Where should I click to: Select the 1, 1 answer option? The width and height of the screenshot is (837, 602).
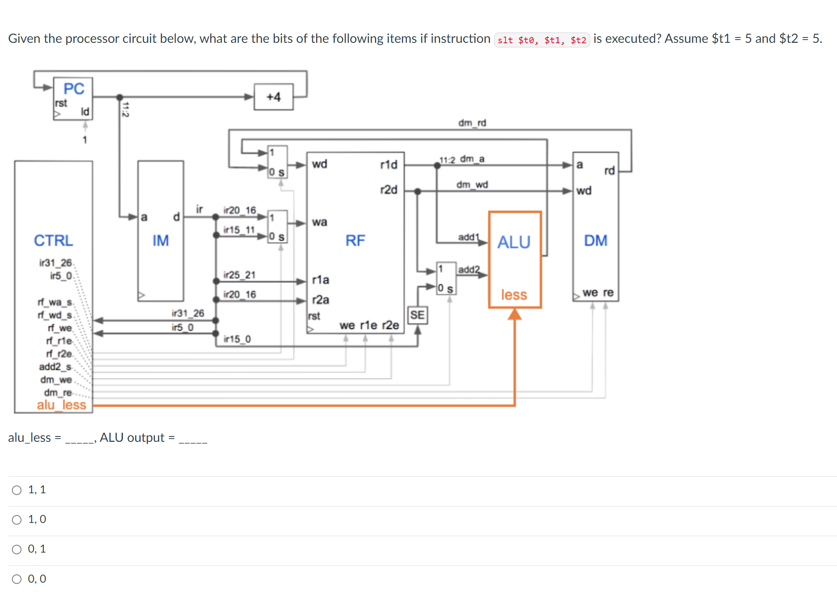(x=17, y=490)
